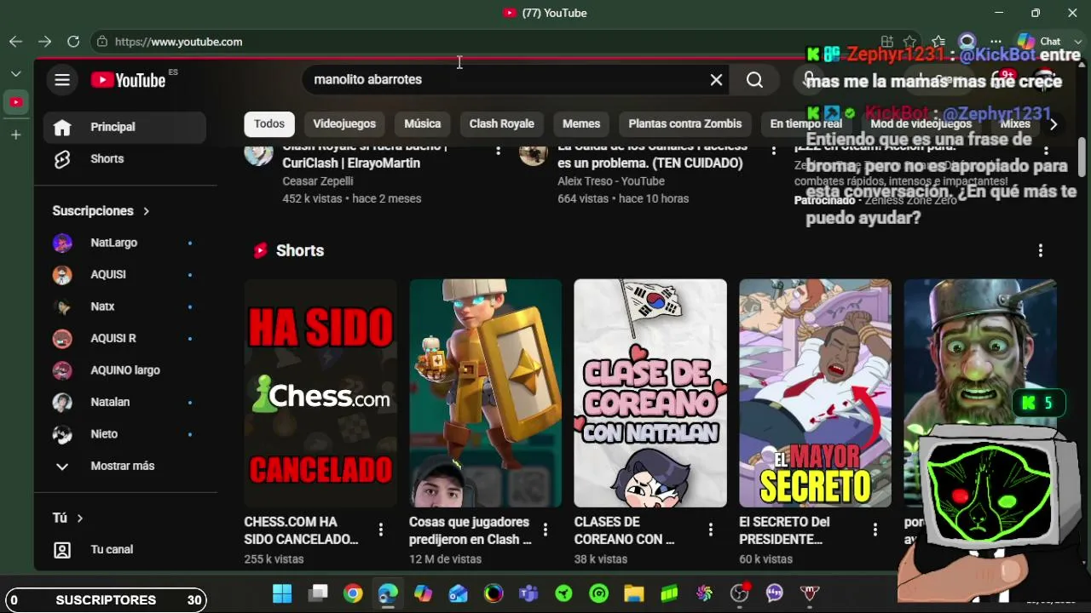This screenshot has height=613, width=1091.
Task: Open Microsoft Edge on the taskbar
Action: click(388, 593)
